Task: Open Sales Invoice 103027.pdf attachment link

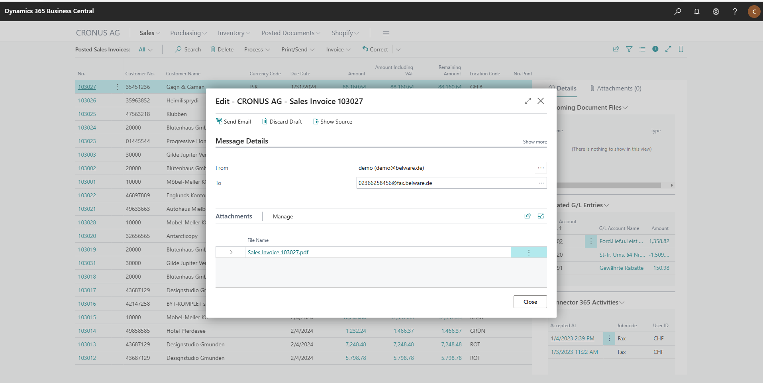Action: [278, 252]
